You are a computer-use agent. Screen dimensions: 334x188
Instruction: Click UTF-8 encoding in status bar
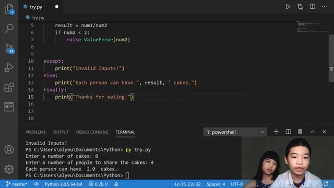(237, 184)
